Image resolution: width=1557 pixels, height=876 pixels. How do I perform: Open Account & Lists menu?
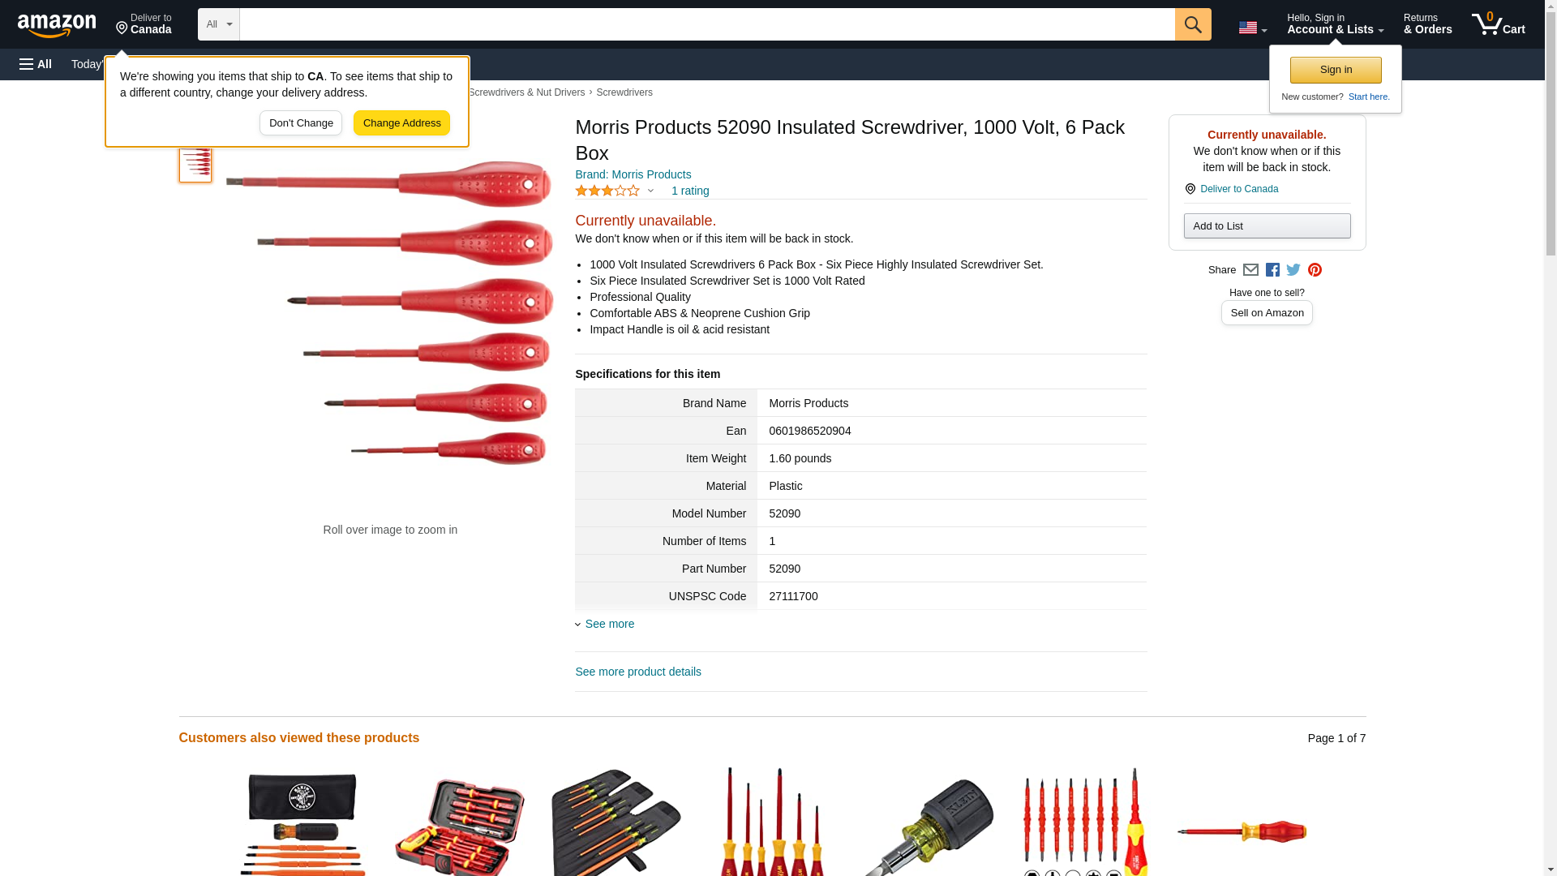coord(1335,24)
